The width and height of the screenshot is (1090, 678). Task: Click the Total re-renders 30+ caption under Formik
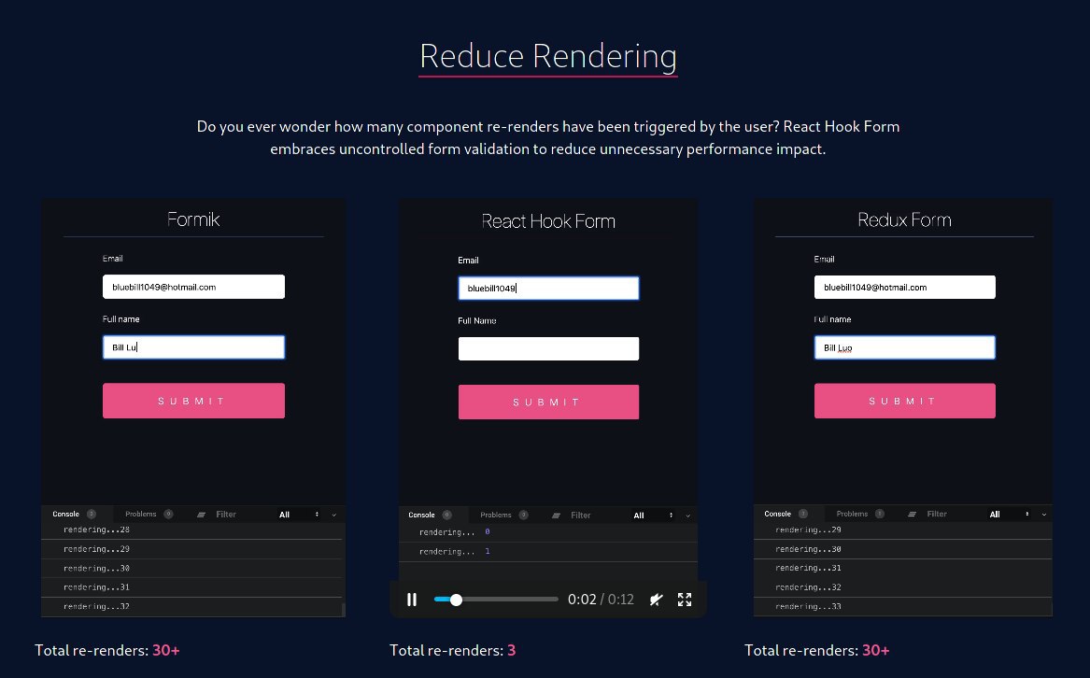(107, 650)
